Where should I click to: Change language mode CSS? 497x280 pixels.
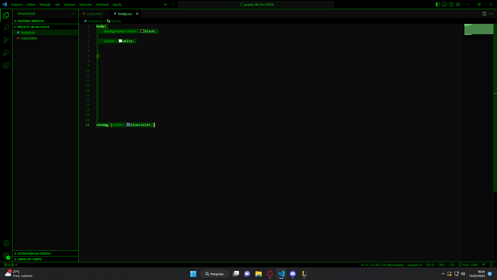click(451, 265)
